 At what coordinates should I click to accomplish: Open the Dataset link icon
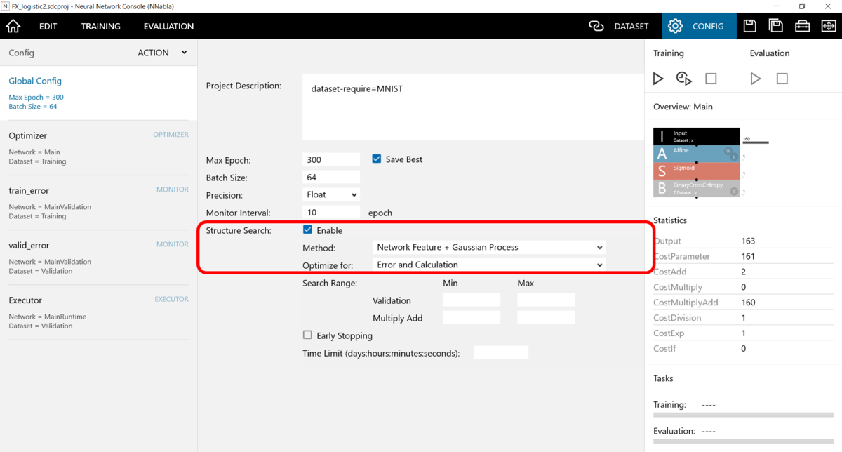click(596, 26)
